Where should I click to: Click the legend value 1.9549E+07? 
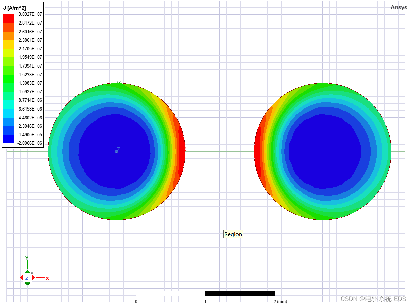click(30, 57)
